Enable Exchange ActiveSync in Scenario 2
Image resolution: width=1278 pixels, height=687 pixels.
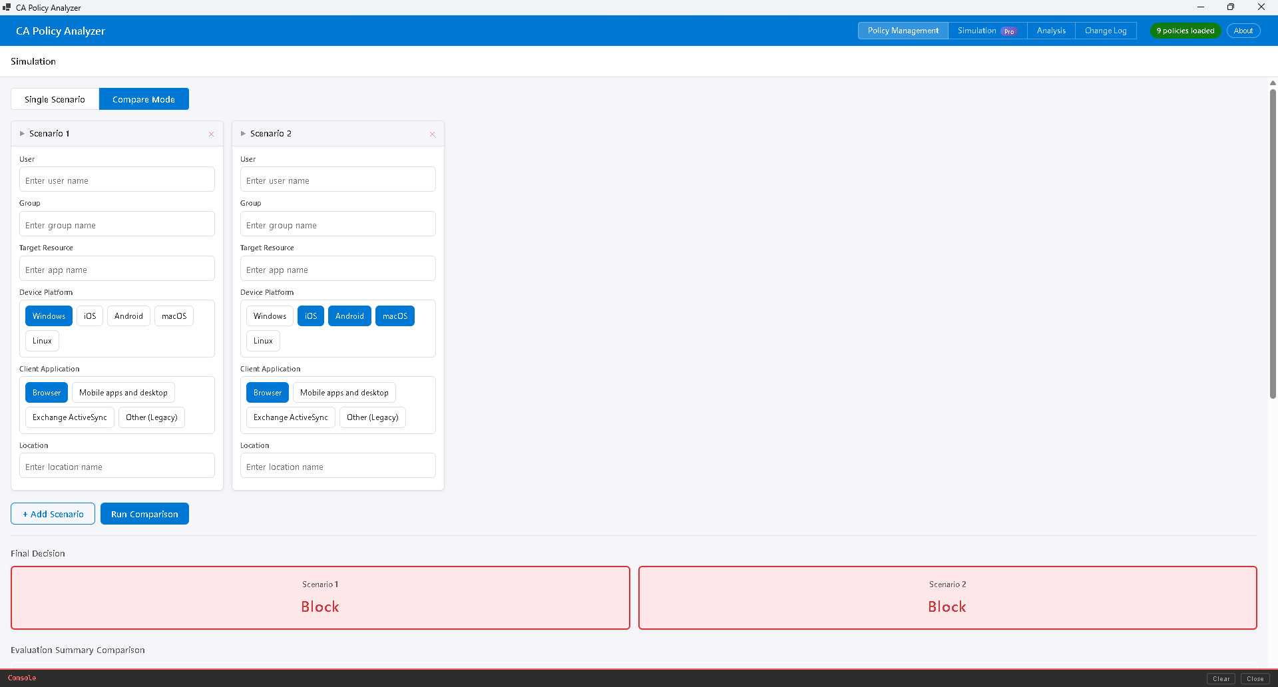click(290, 417)
